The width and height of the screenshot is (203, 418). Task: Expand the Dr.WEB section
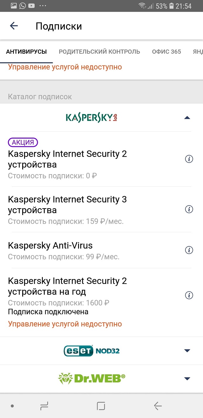click(x=187, y=379)
